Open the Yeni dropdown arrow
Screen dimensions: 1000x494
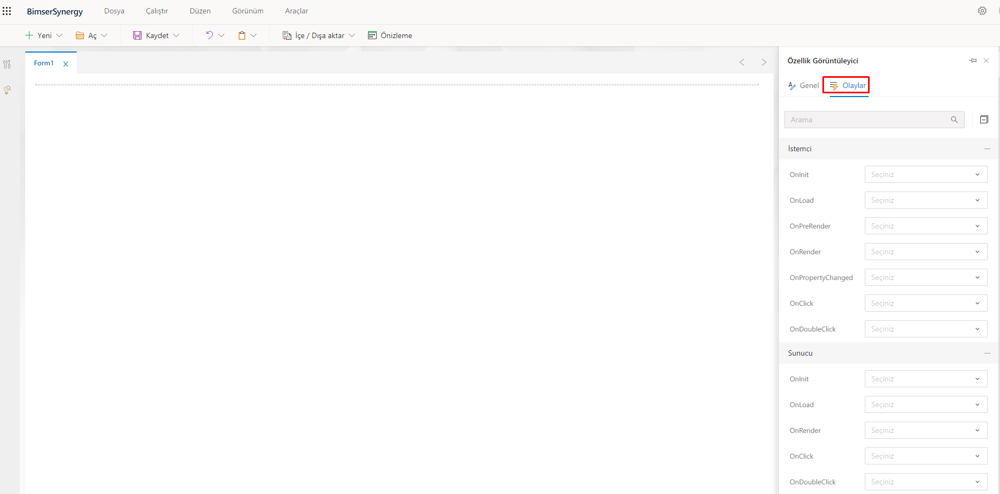click(60, 35)
